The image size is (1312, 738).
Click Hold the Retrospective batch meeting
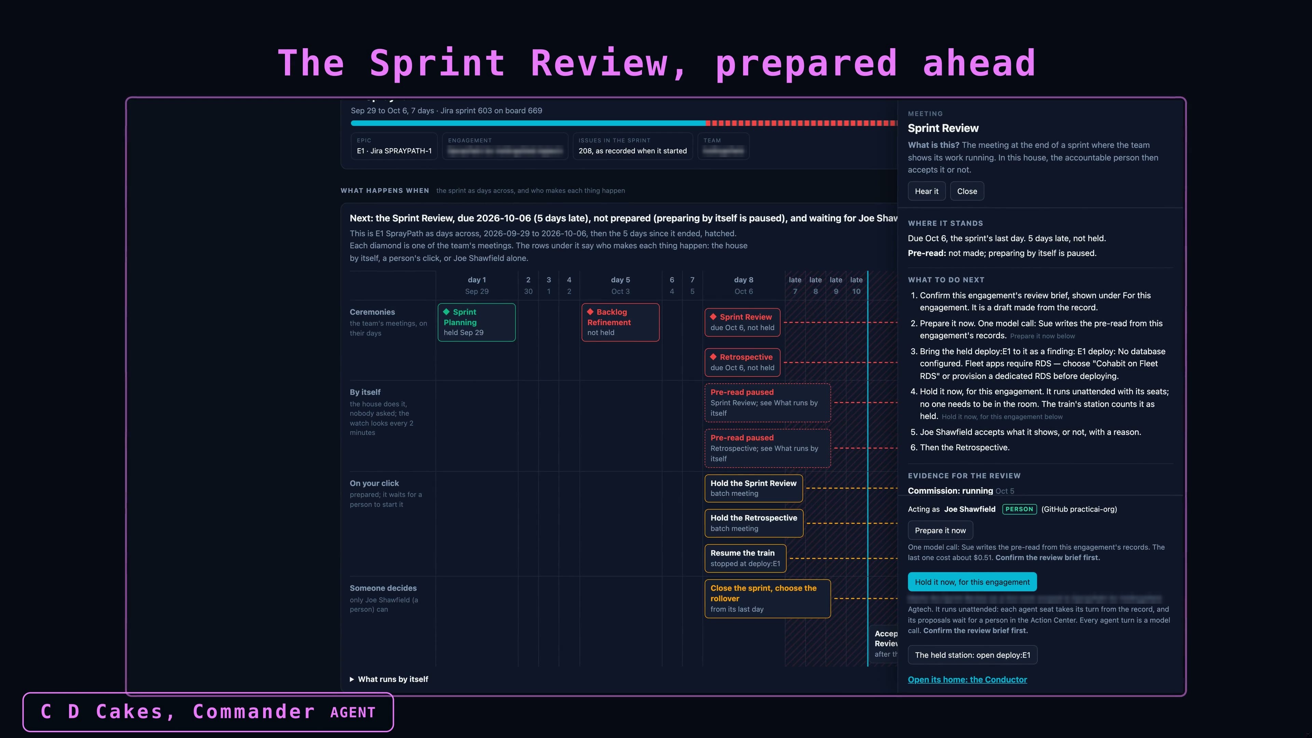click(754, 523)
